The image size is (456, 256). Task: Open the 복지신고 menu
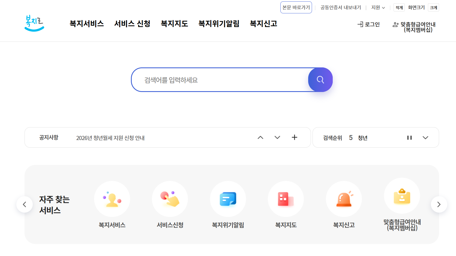point(264,23)
